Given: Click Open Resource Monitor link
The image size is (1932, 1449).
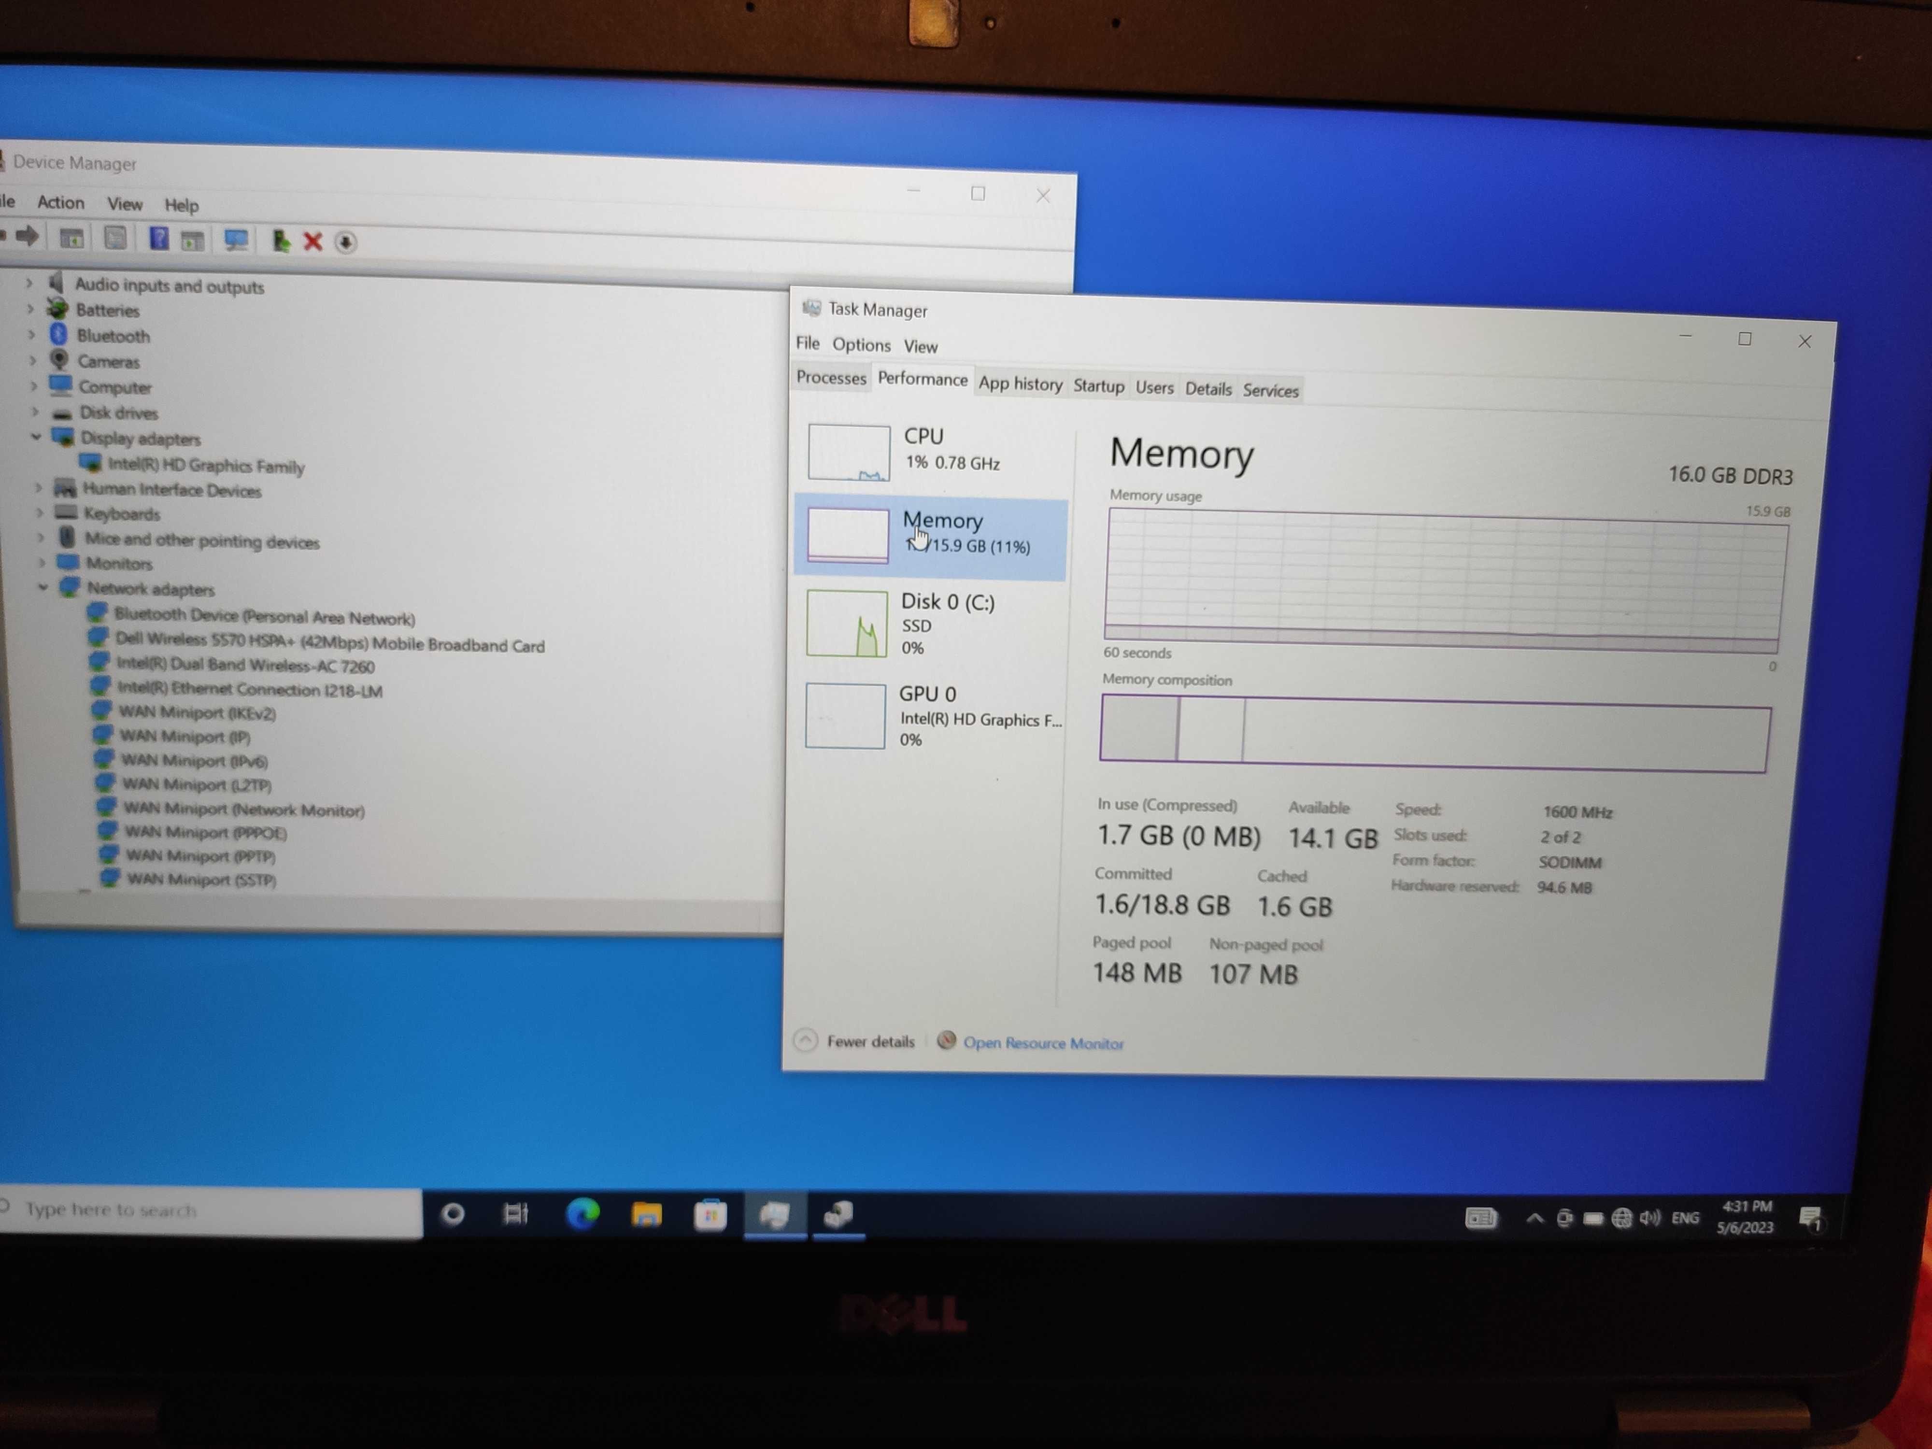Looking at the screenshot, I should [1043, 1043].
